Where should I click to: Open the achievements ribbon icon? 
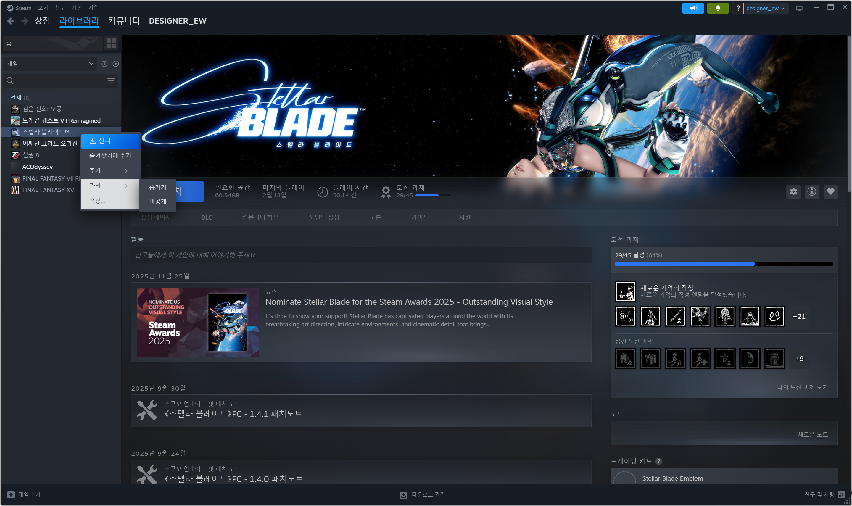point(386,192)
